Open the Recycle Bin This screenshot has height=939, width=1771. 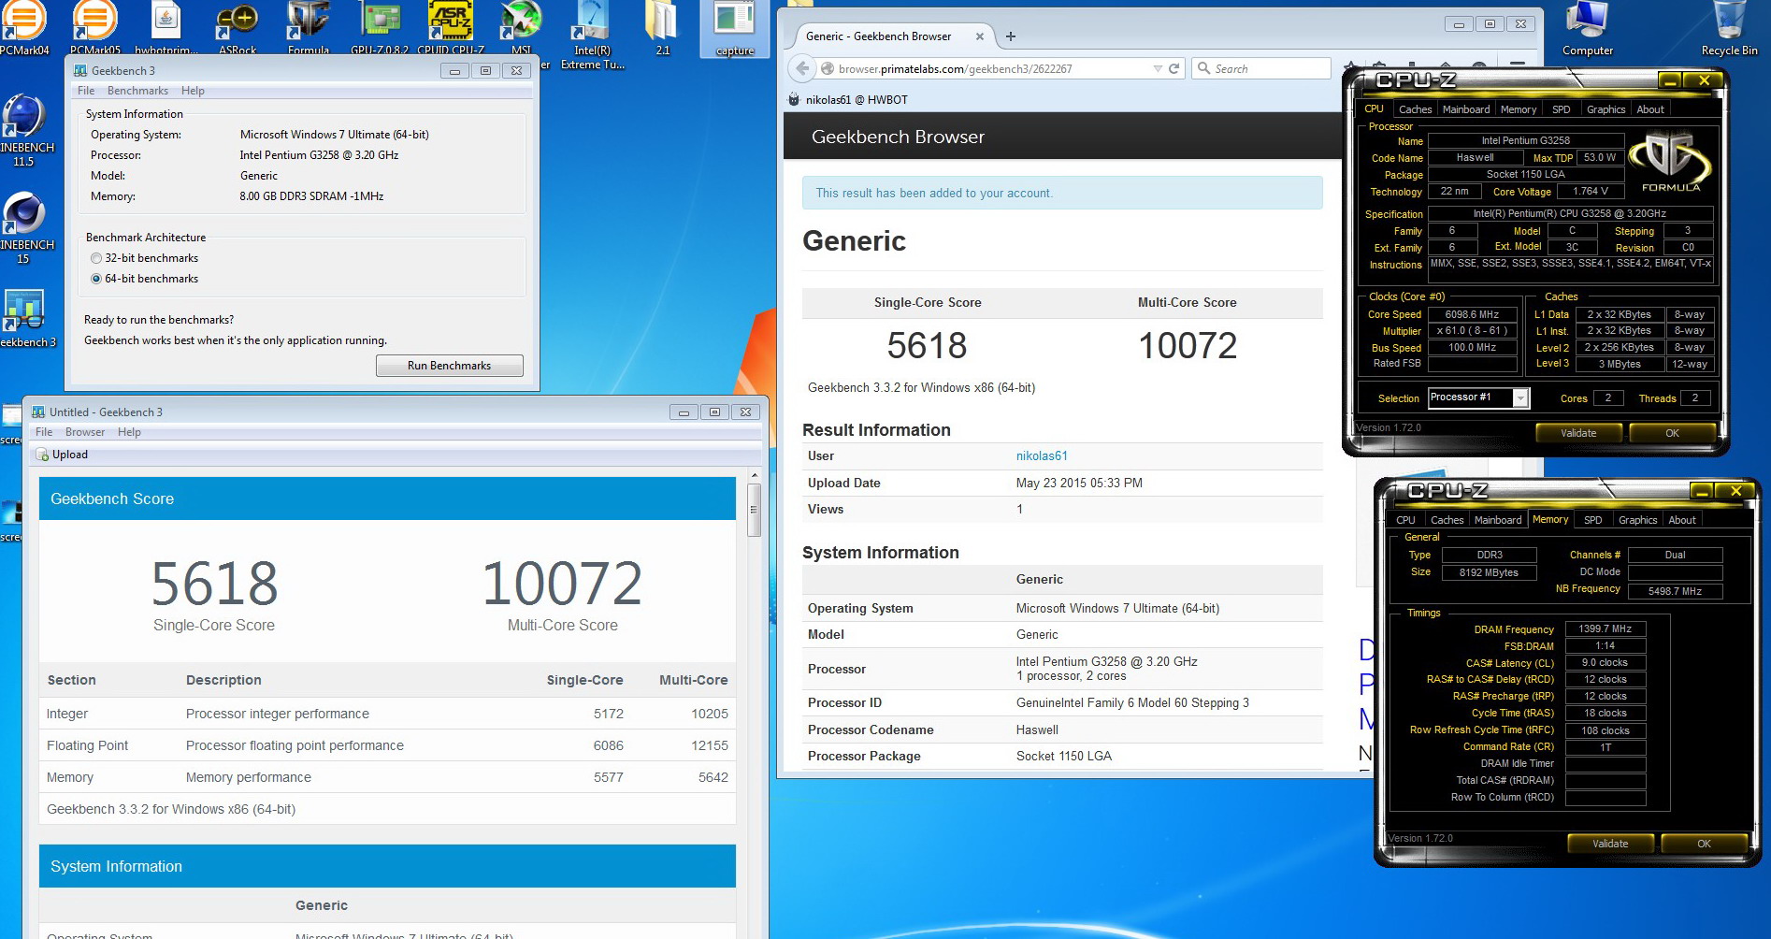[1729, 28]
